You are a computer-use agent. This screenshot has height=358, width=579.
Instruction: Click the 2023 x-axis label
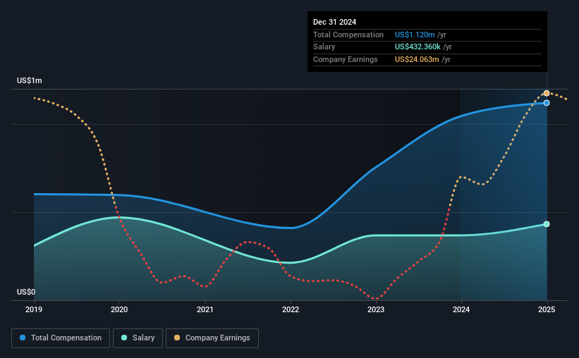pos(376,309)
